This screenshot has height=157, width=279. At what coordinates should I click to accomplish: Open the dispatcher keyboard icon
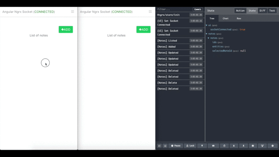coord(213,146)
